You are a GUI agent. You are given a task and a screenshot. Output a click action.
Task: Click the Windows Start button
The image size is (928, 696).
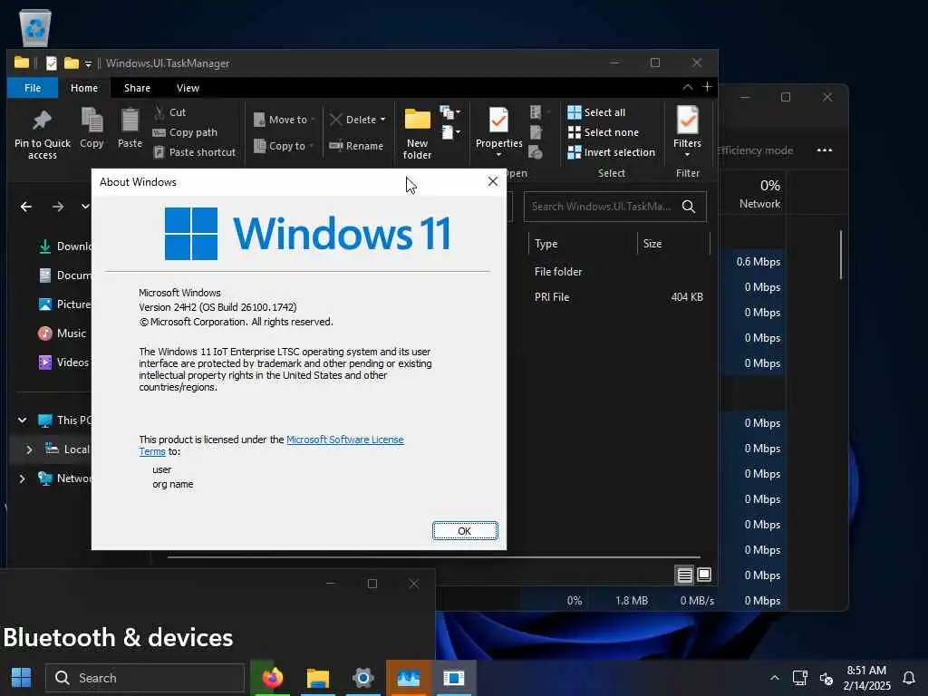point(22,678)
